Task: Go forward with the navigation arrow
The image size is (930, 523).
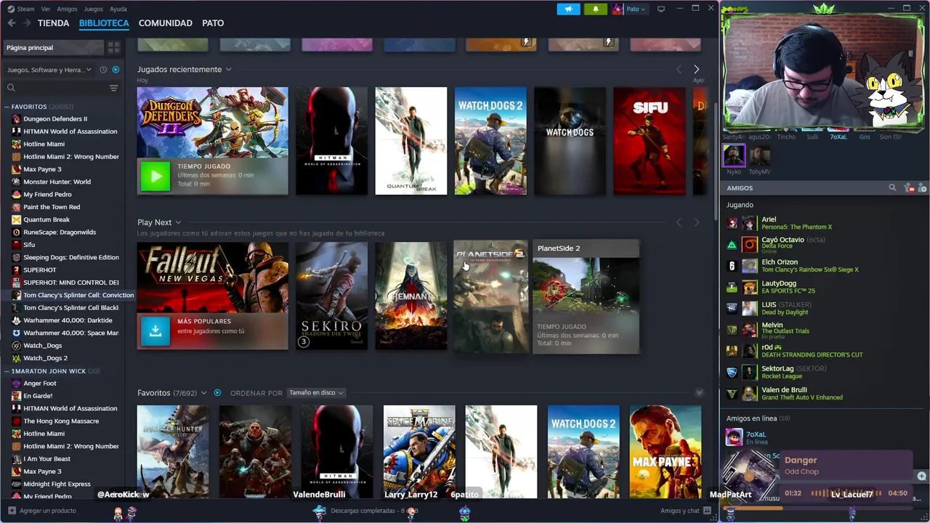Action: click(27, 23)
